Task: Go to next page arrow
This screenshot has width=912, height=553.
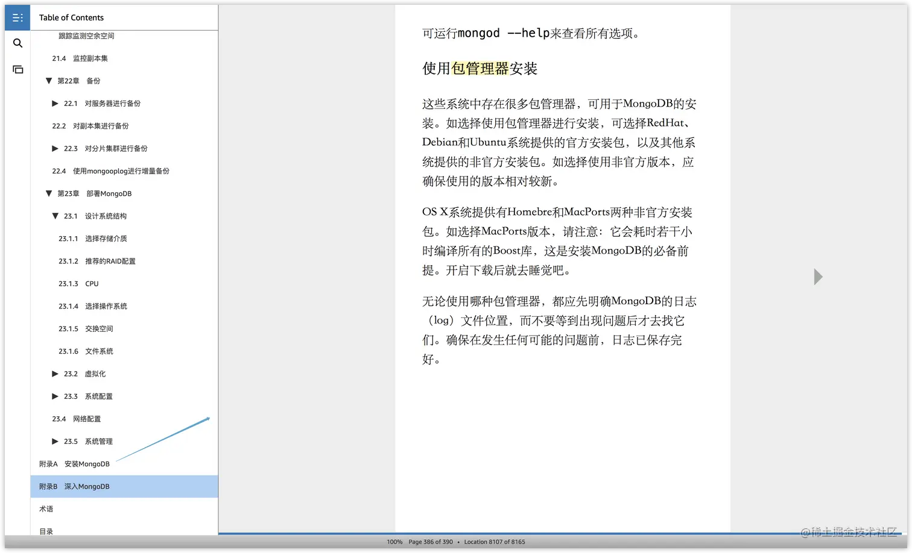Action: 818,276
